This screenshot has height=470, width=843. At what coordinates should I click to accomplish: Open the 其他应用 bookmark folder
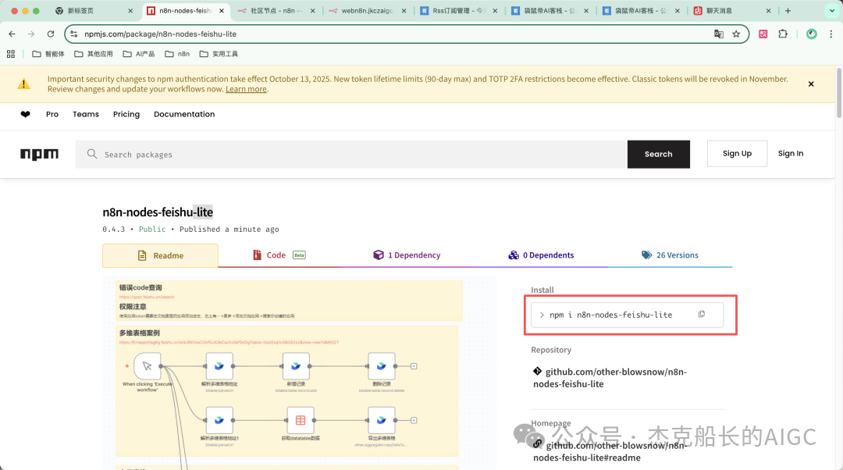point(94,54)
